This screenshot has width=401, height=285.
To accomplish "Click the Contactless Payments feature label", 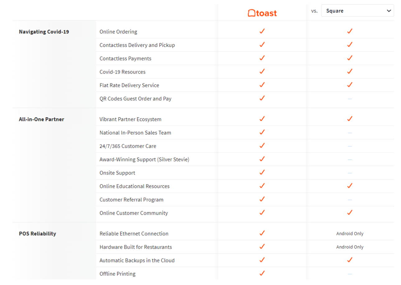I will tap(125, 58).
